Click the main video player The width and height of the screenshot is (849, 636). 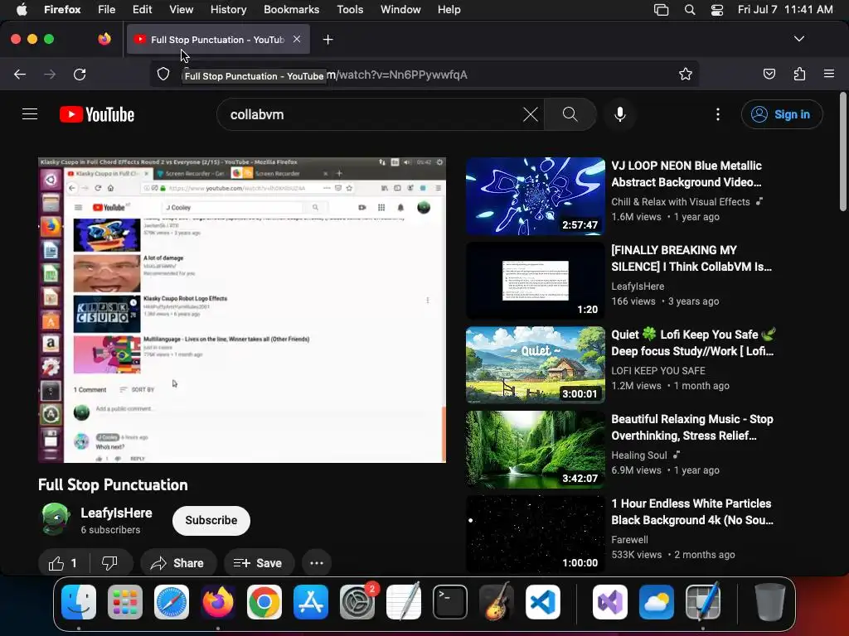(x=242, y=310)
